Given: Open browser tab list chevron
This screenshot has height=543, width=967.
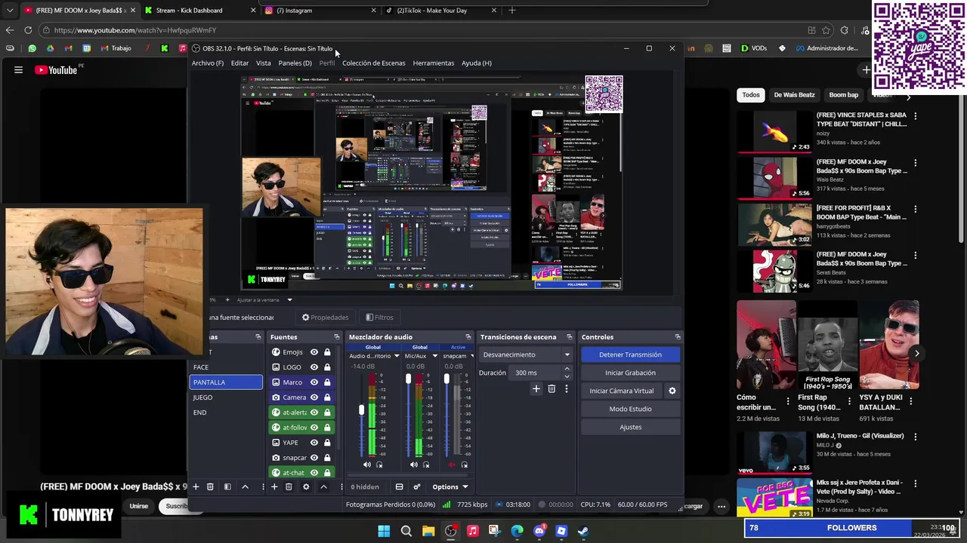Looking at the screenshot, I should click(x=9, y=11).
